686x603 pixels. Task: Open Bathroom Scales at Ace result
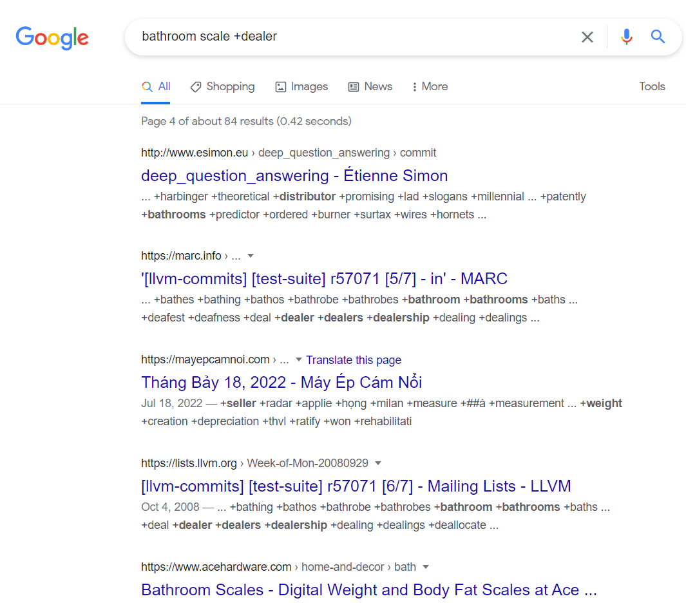point(369,590)
